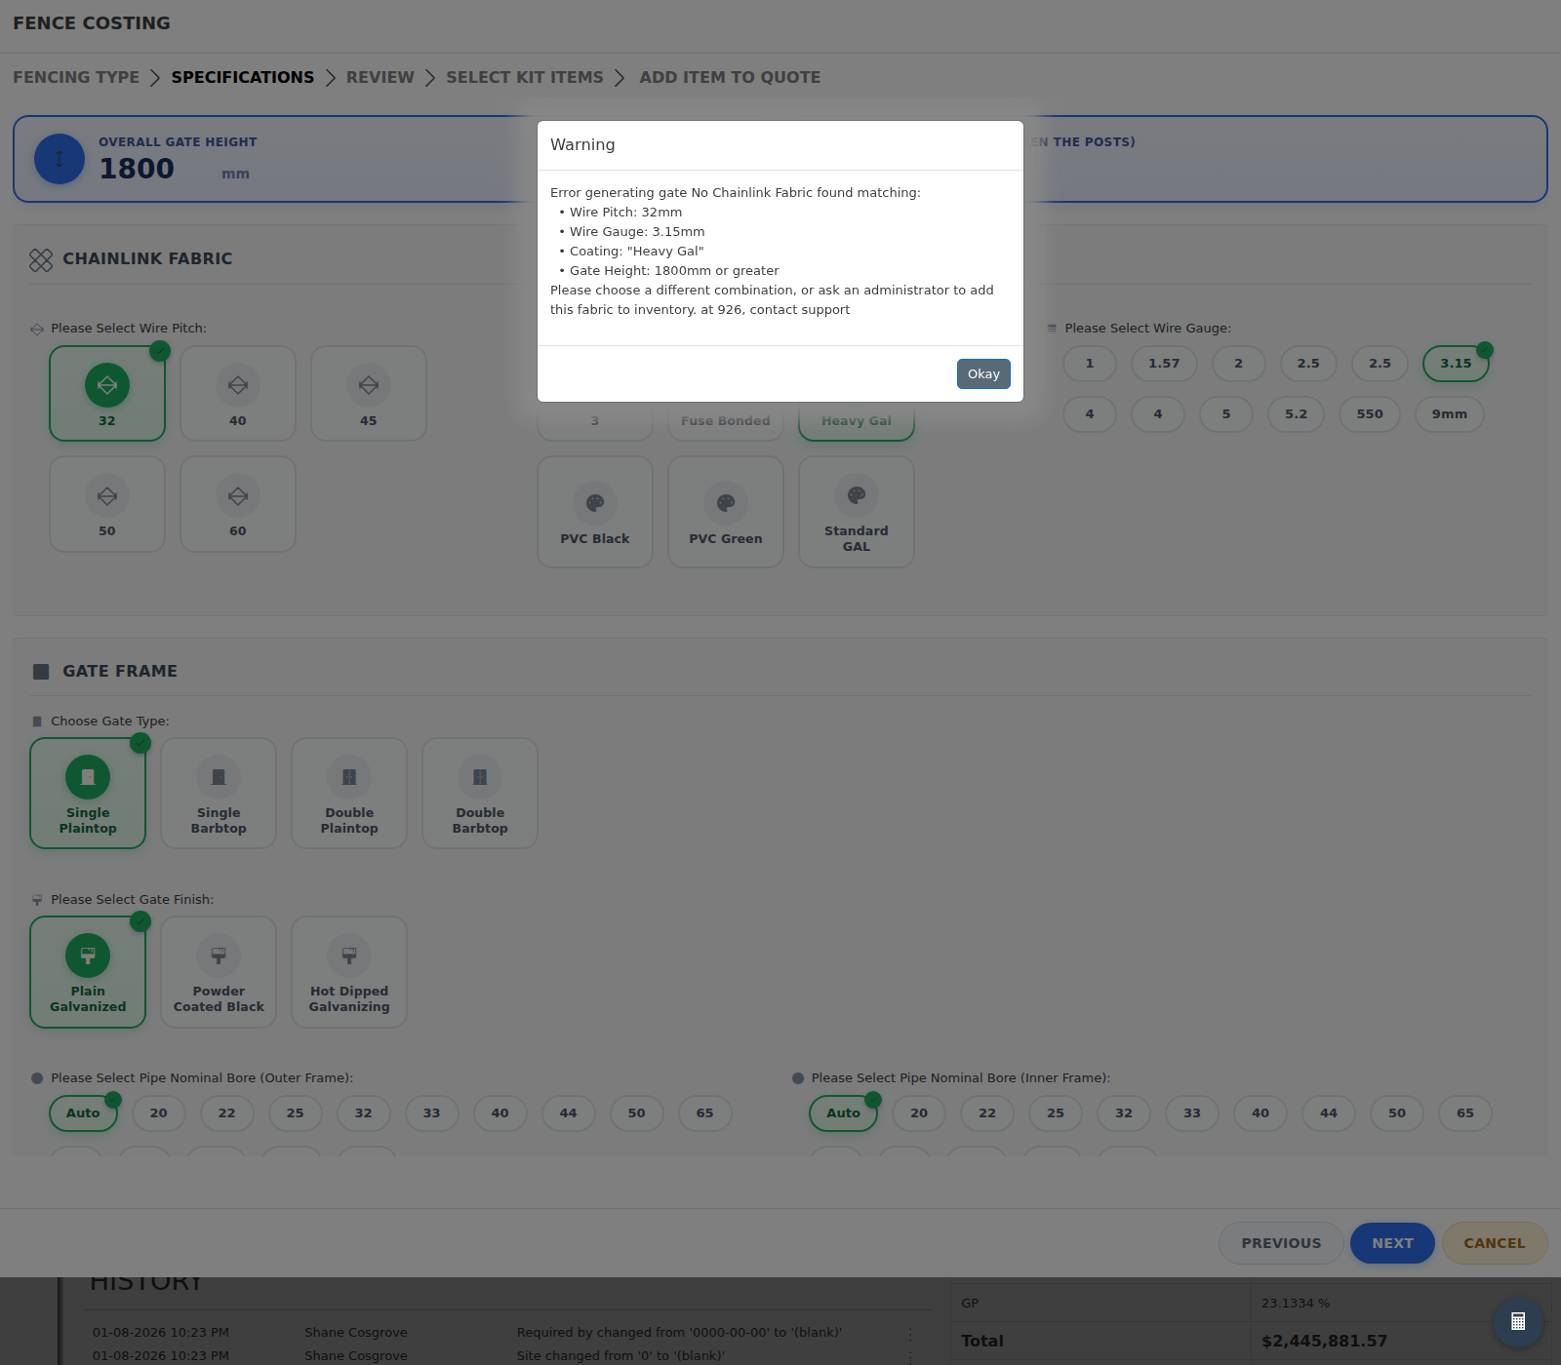Click the NEXT button

point(1392,1243)
